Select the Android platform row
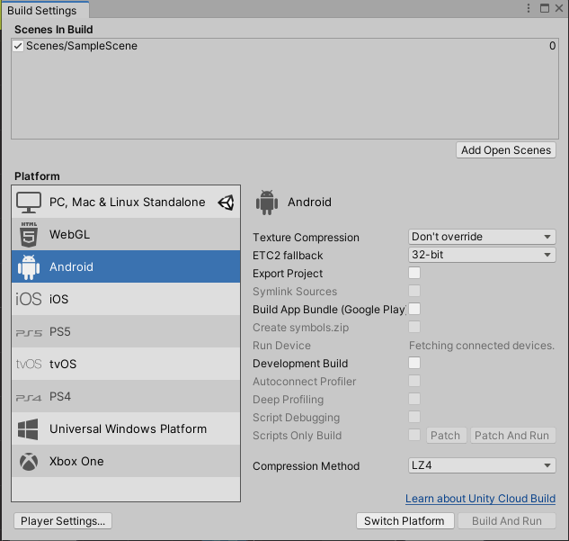Viewport: 569px width, 541px height. [x=126, y=266]
